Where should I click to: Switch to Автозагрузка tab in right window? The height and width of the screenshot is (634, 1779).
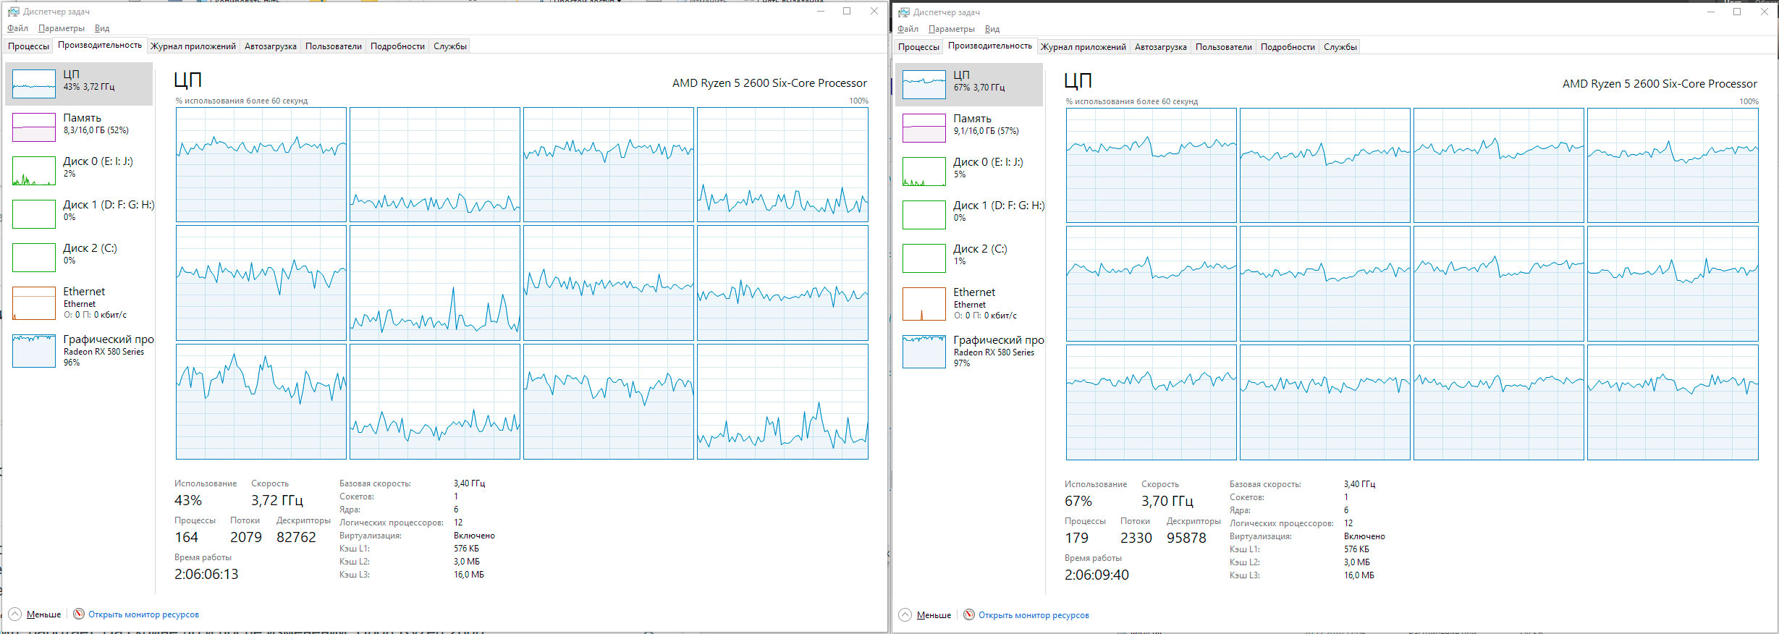[x=1161, y=47]
